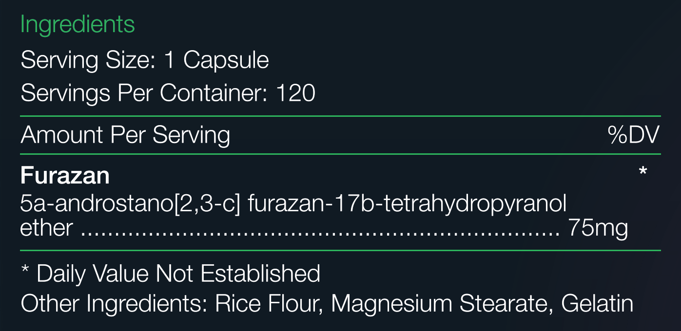681x331 pixels.
Task: Click the asterisk beside Furazan
Action: (x=642, y=171)
